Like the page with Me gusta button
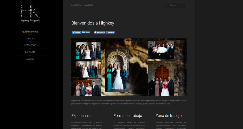This screenshot has width=243, height=129. pos(100,32)
